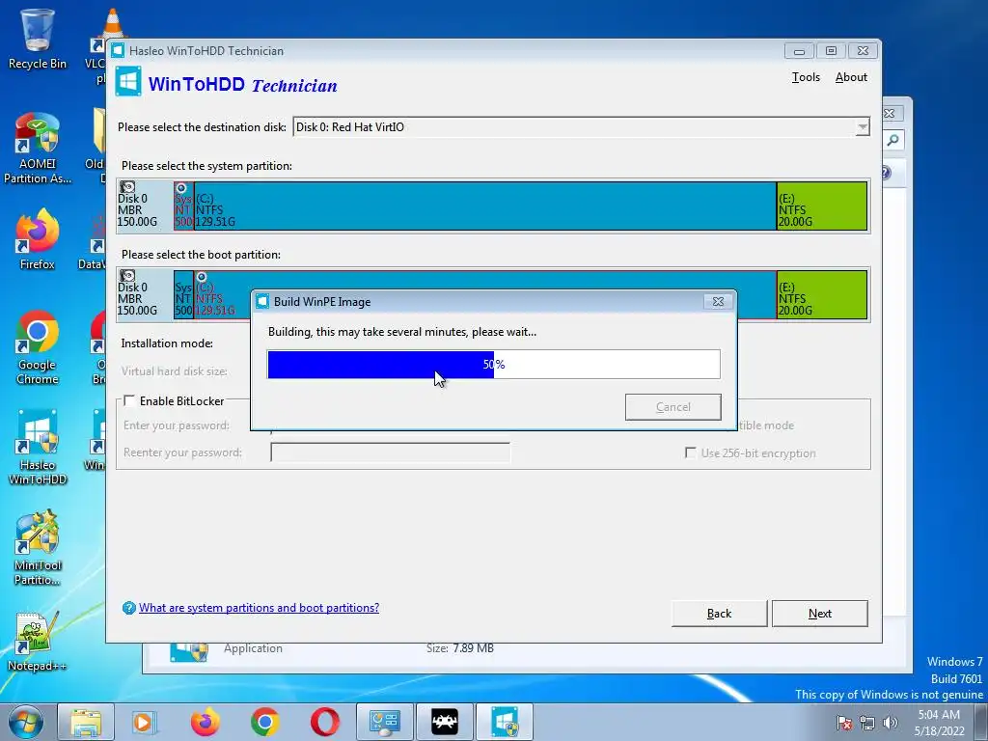Open AOMEI Partition Assistant desktop icon
Screen dimensions: 988x741
tap(37, 149)
